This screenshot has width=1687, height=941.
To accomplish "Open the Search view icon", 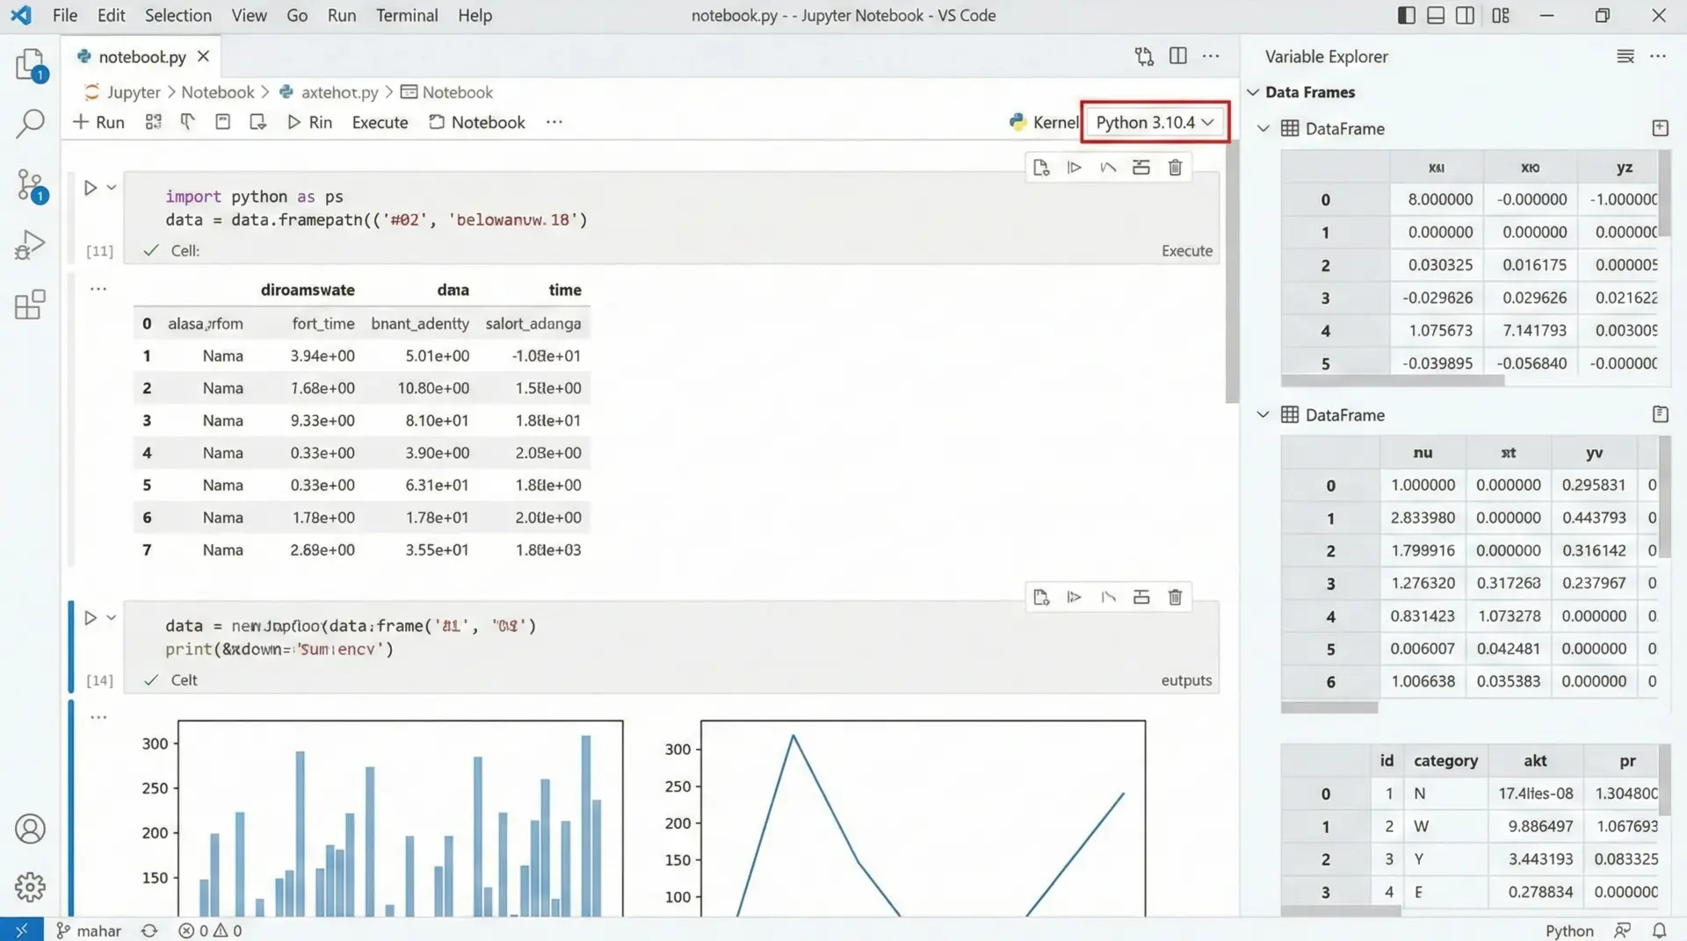I will click(x=30, y=124).
